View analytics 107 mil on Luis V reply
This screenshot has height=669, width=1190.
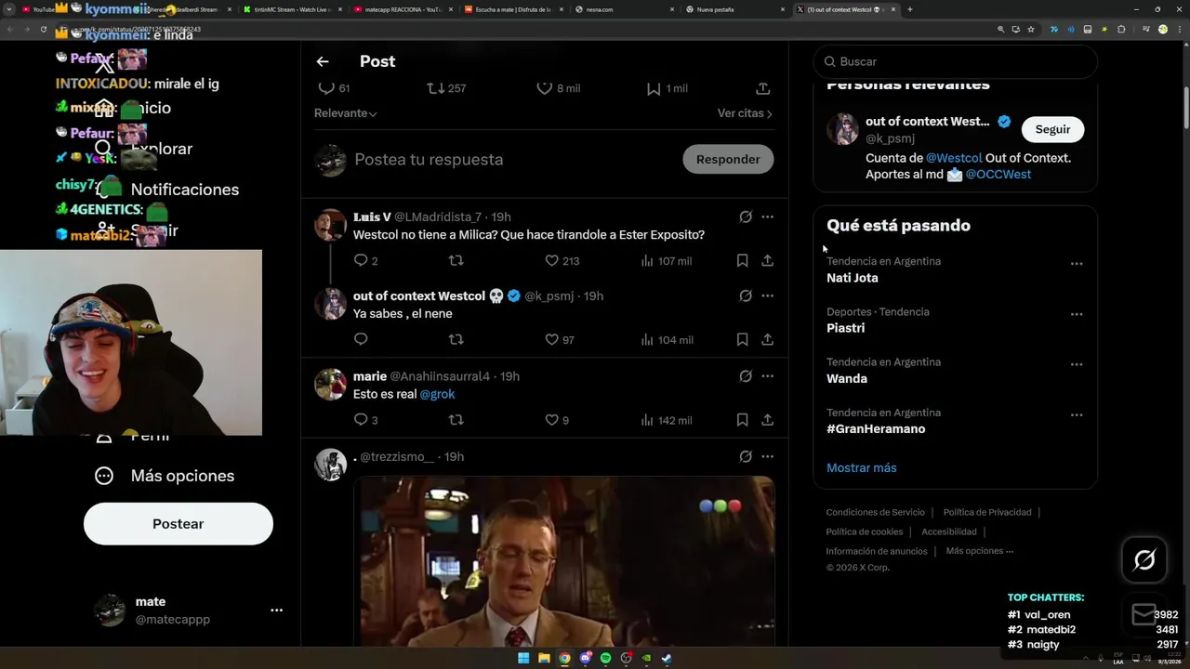pos(667,261)
